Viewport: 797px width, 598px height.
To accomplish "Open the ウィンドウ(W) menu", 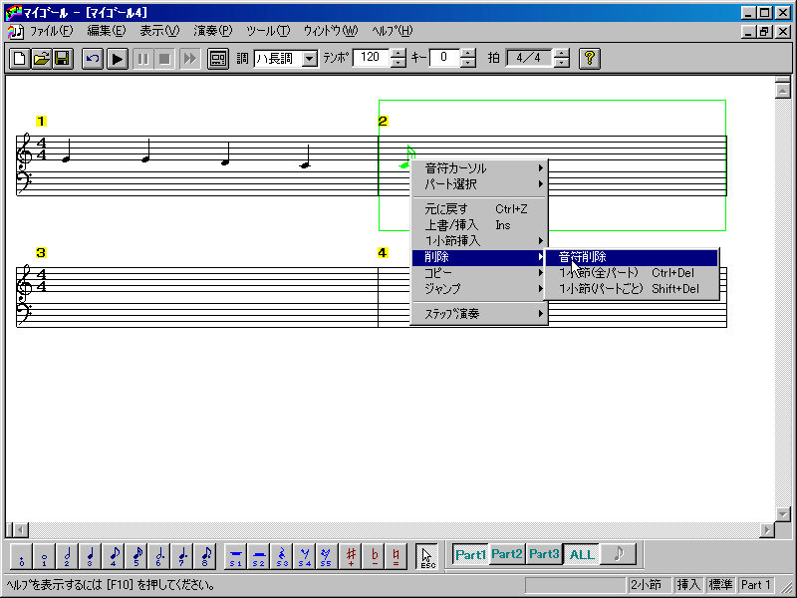I will 331,31.
